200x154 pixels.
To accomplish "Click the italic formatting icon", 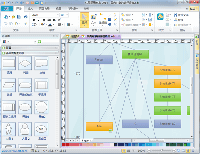I will point(39,20).
